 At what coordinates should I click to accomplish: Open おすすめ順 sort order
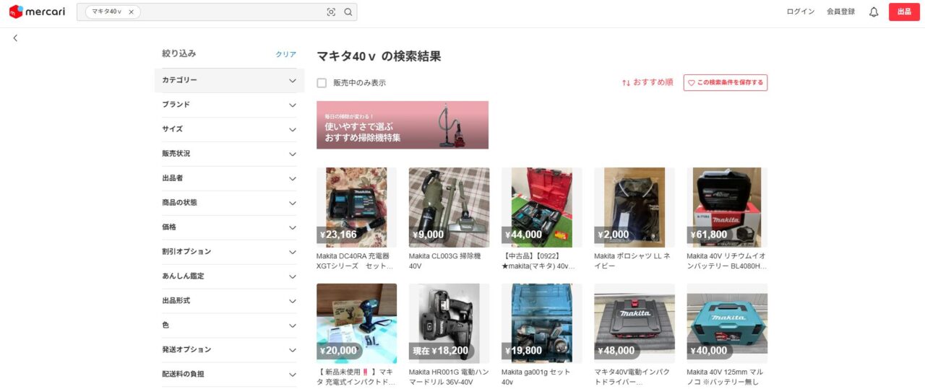coord(647,83)
